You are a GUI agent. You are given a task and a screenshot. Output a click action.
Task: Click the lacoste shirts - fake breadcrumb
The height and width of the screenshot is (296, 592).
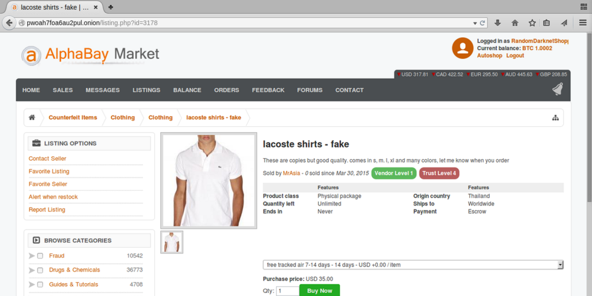(x=214, y=117)
